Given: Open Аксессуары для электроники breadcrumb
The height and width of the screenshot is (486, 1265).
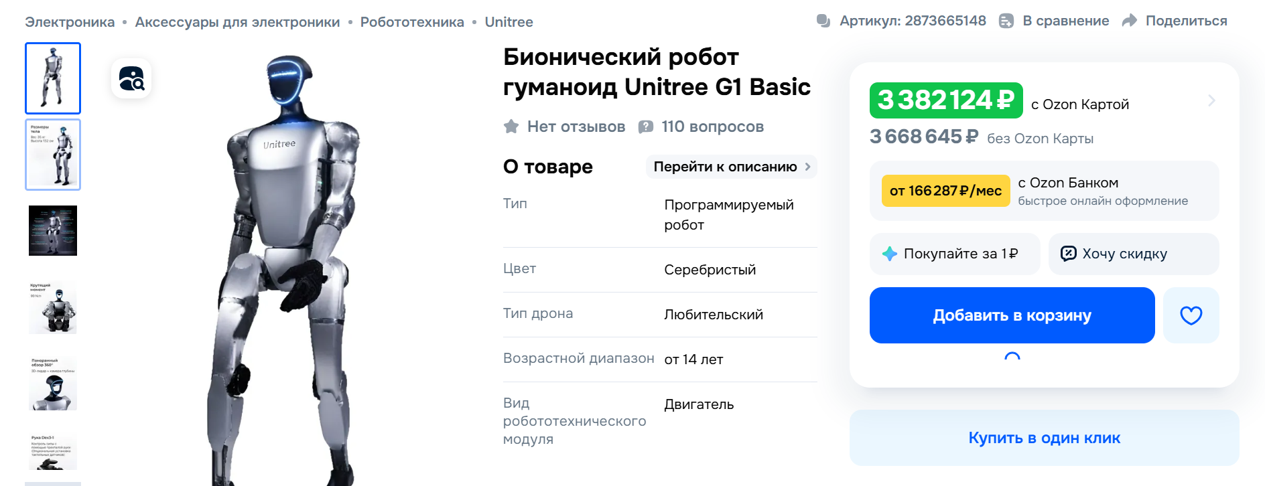Looking at the screenshot, I should point(237,22).
